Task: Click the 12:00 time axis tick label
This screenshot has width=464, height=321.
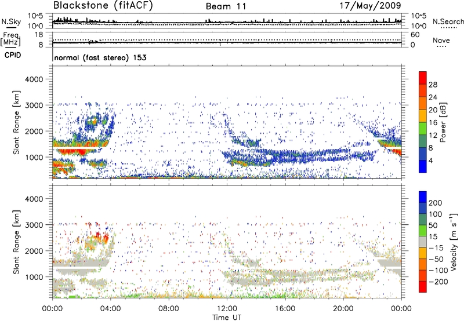Action: point(227,309)
